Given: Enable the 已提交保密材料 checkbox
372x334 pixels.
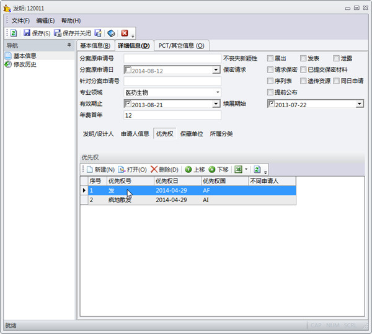Looking at the screenshot, I should click(303, 69).
